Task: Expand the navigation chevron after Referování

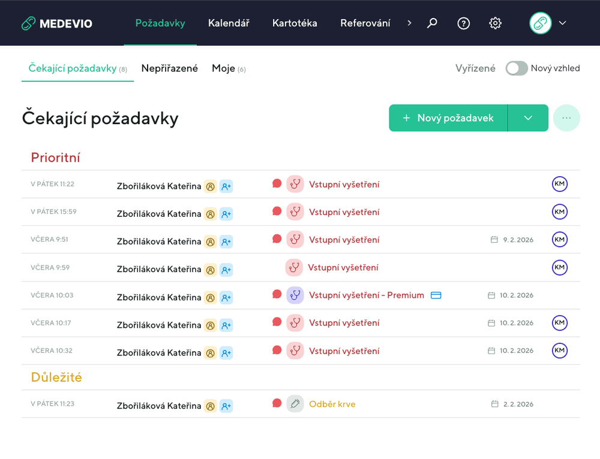Action: click(409, 23)
